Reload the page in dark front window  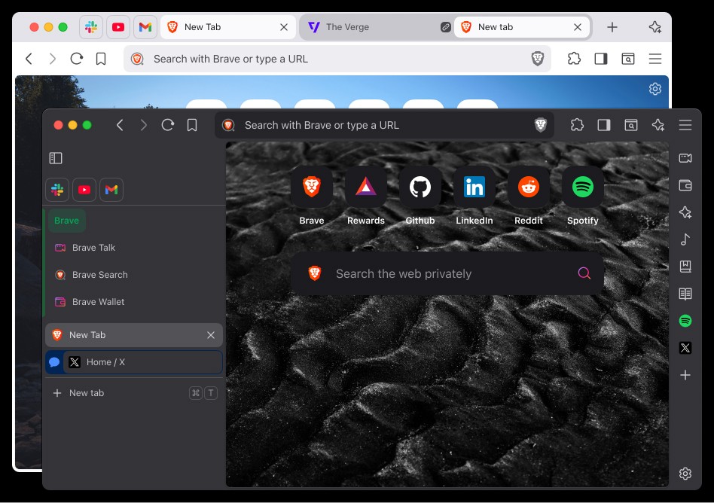coord(167,125)
